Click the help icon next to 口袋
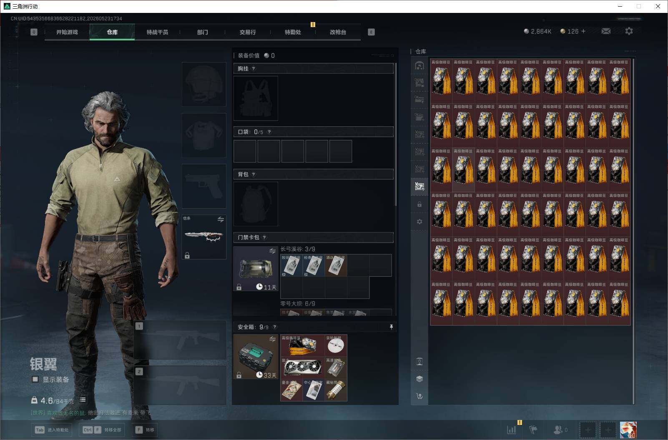Screen dimensions: 668x440 269,132
